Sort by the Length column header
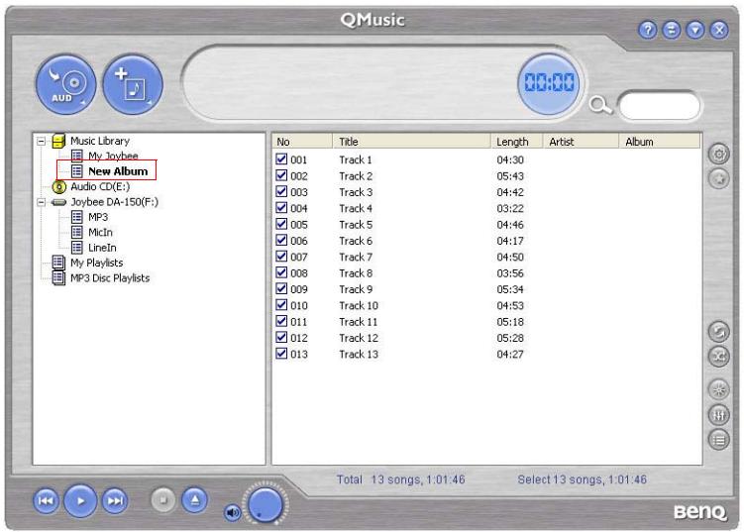Image resolution: width=744 pixels, height=532 pixels. pos(516,142)
